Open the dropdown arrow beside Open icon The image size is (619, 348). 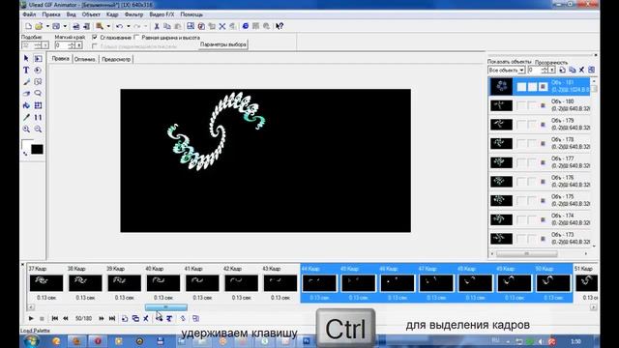47,26
